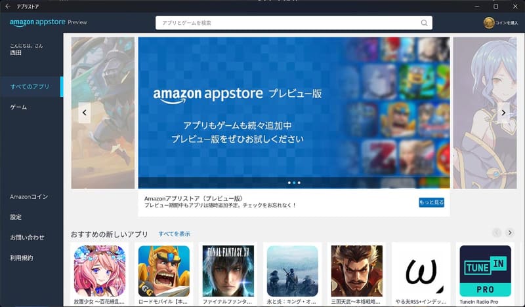Image resolution: width=525 pixels, height=307 pixels.
Task: Click the 三国天武 app title text
Action: click(356, 302)
